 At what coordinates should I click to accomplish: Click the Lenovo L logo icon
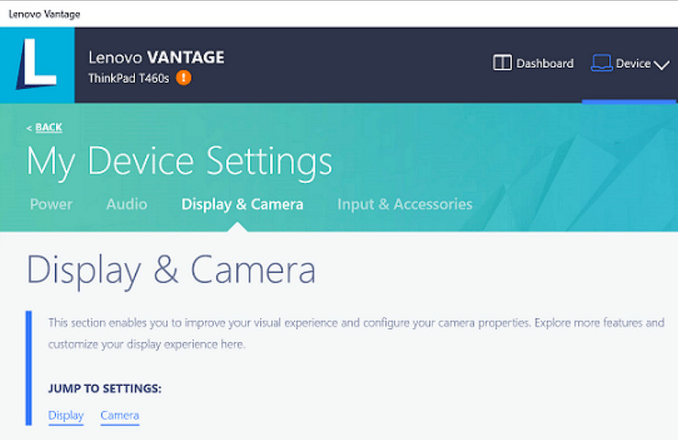37,65
